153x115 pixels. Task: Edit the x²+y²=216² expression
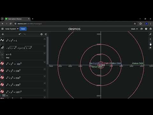click(x=13, y=78)
